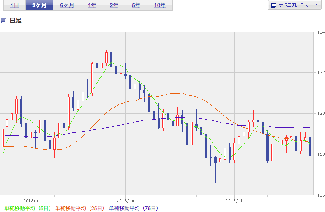Click the window icon on the テクニカルチャート button
This screenshot has height=212, width=325.
(x=274, y=5)
